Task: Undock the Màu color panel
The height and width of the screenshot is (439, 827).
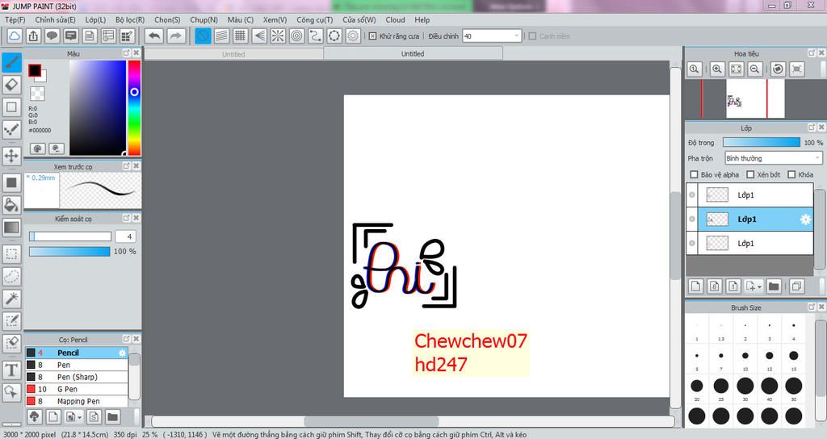Action: 126,53
